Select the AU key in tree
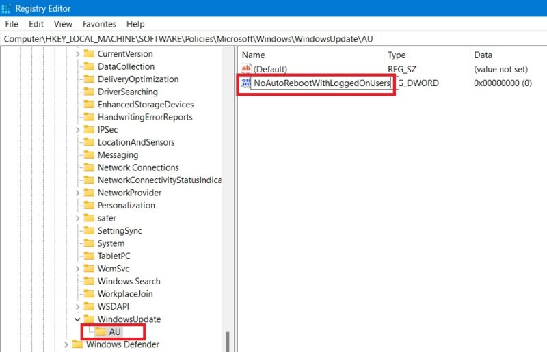This screenshot has width=547, height=352. (115, 331)
